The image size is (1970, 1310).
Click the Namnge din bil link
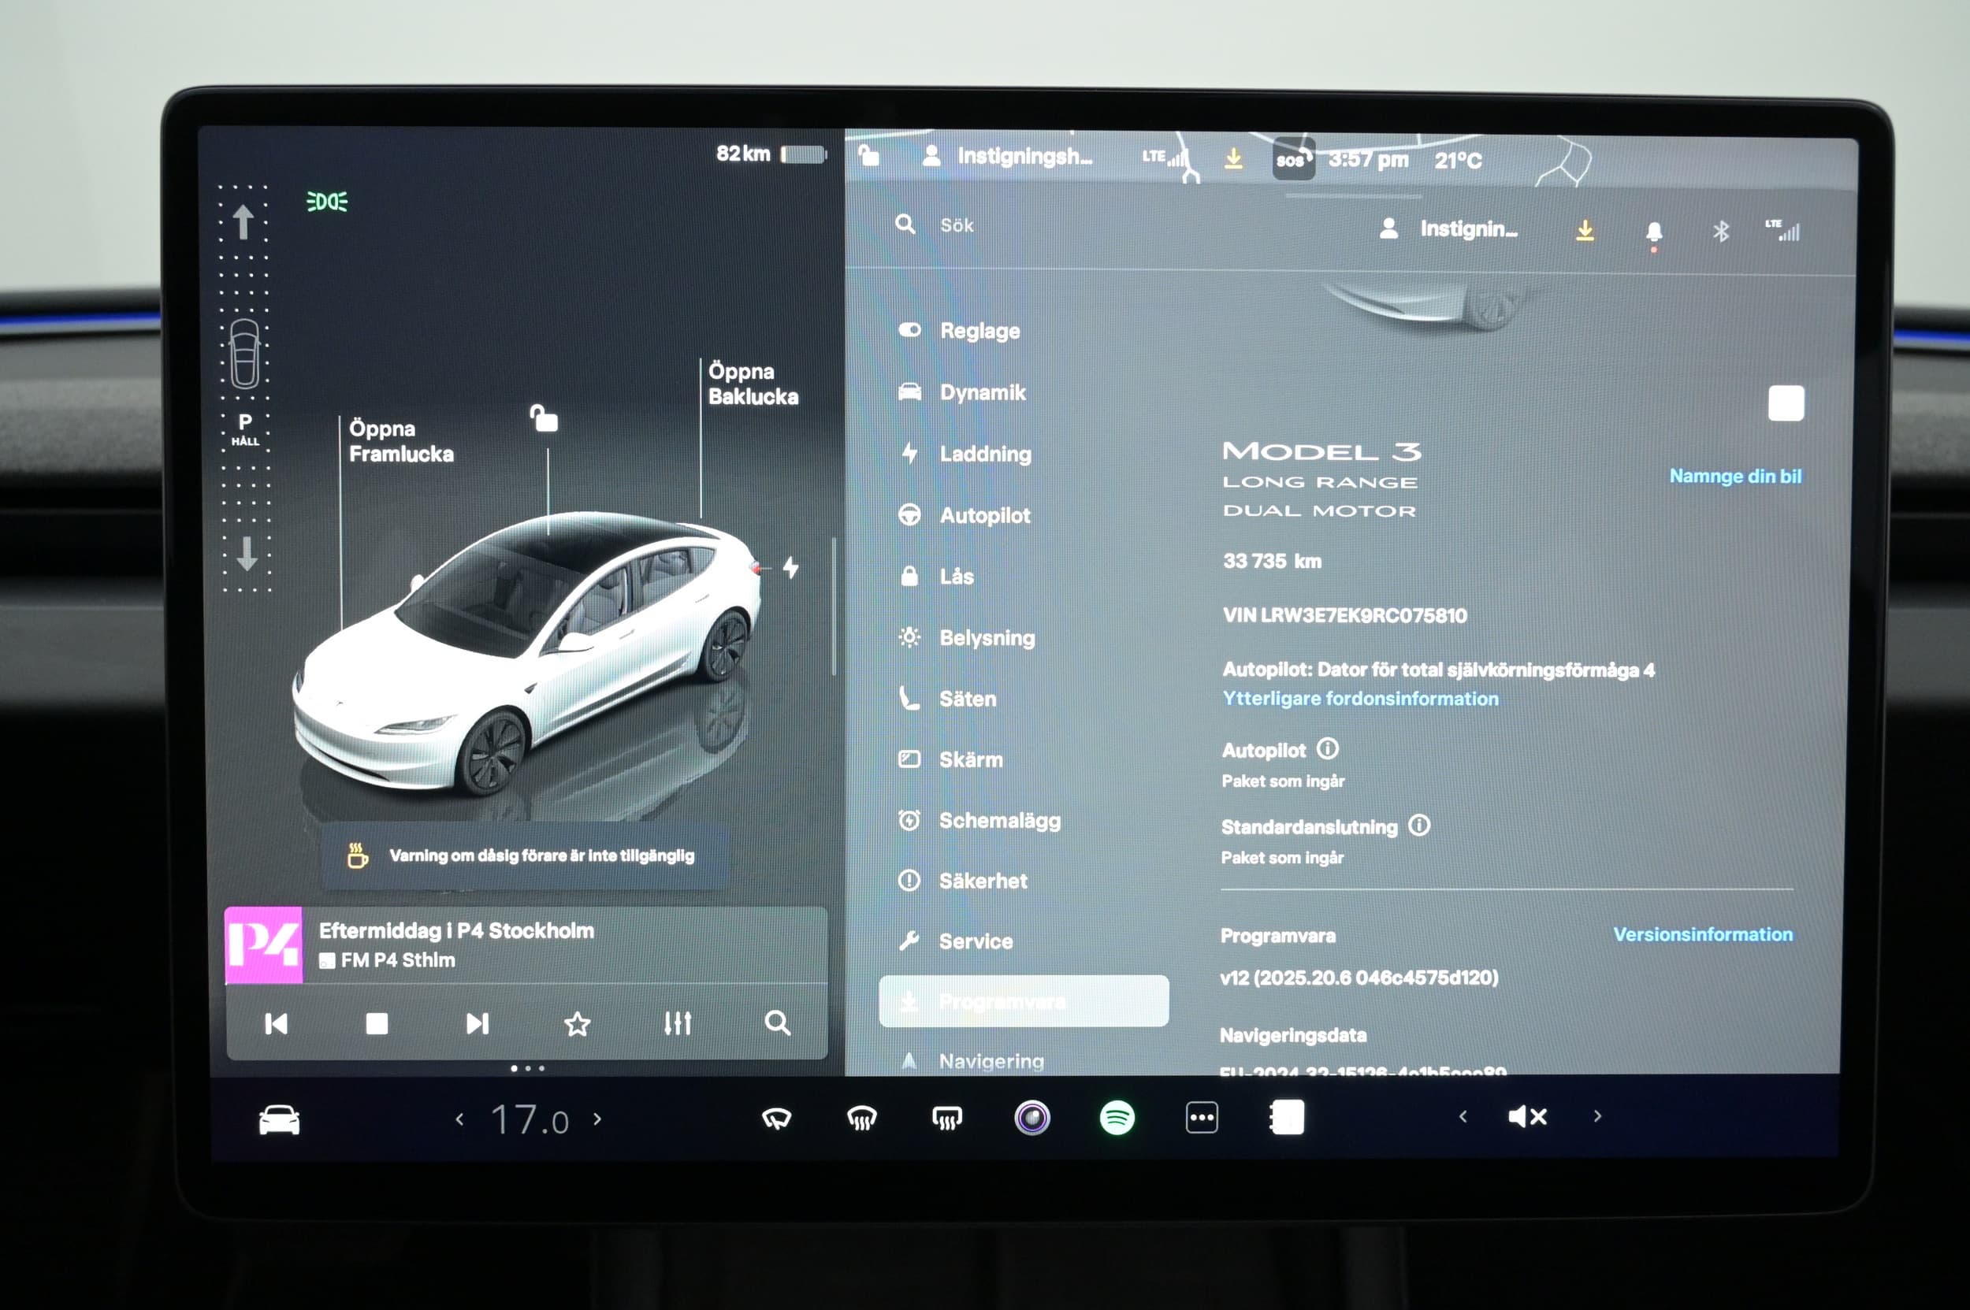pyautogui.click(x=1735, y=477)
